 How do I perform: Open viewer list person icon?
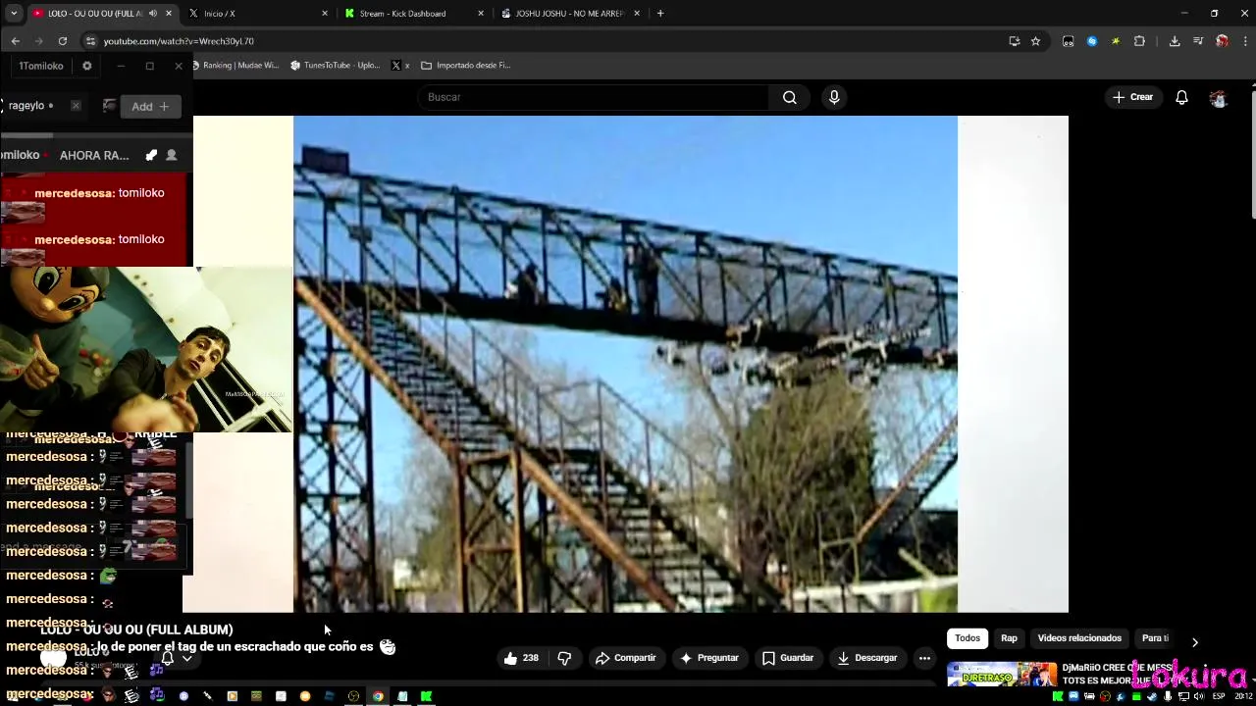click(x=172, y=155)
